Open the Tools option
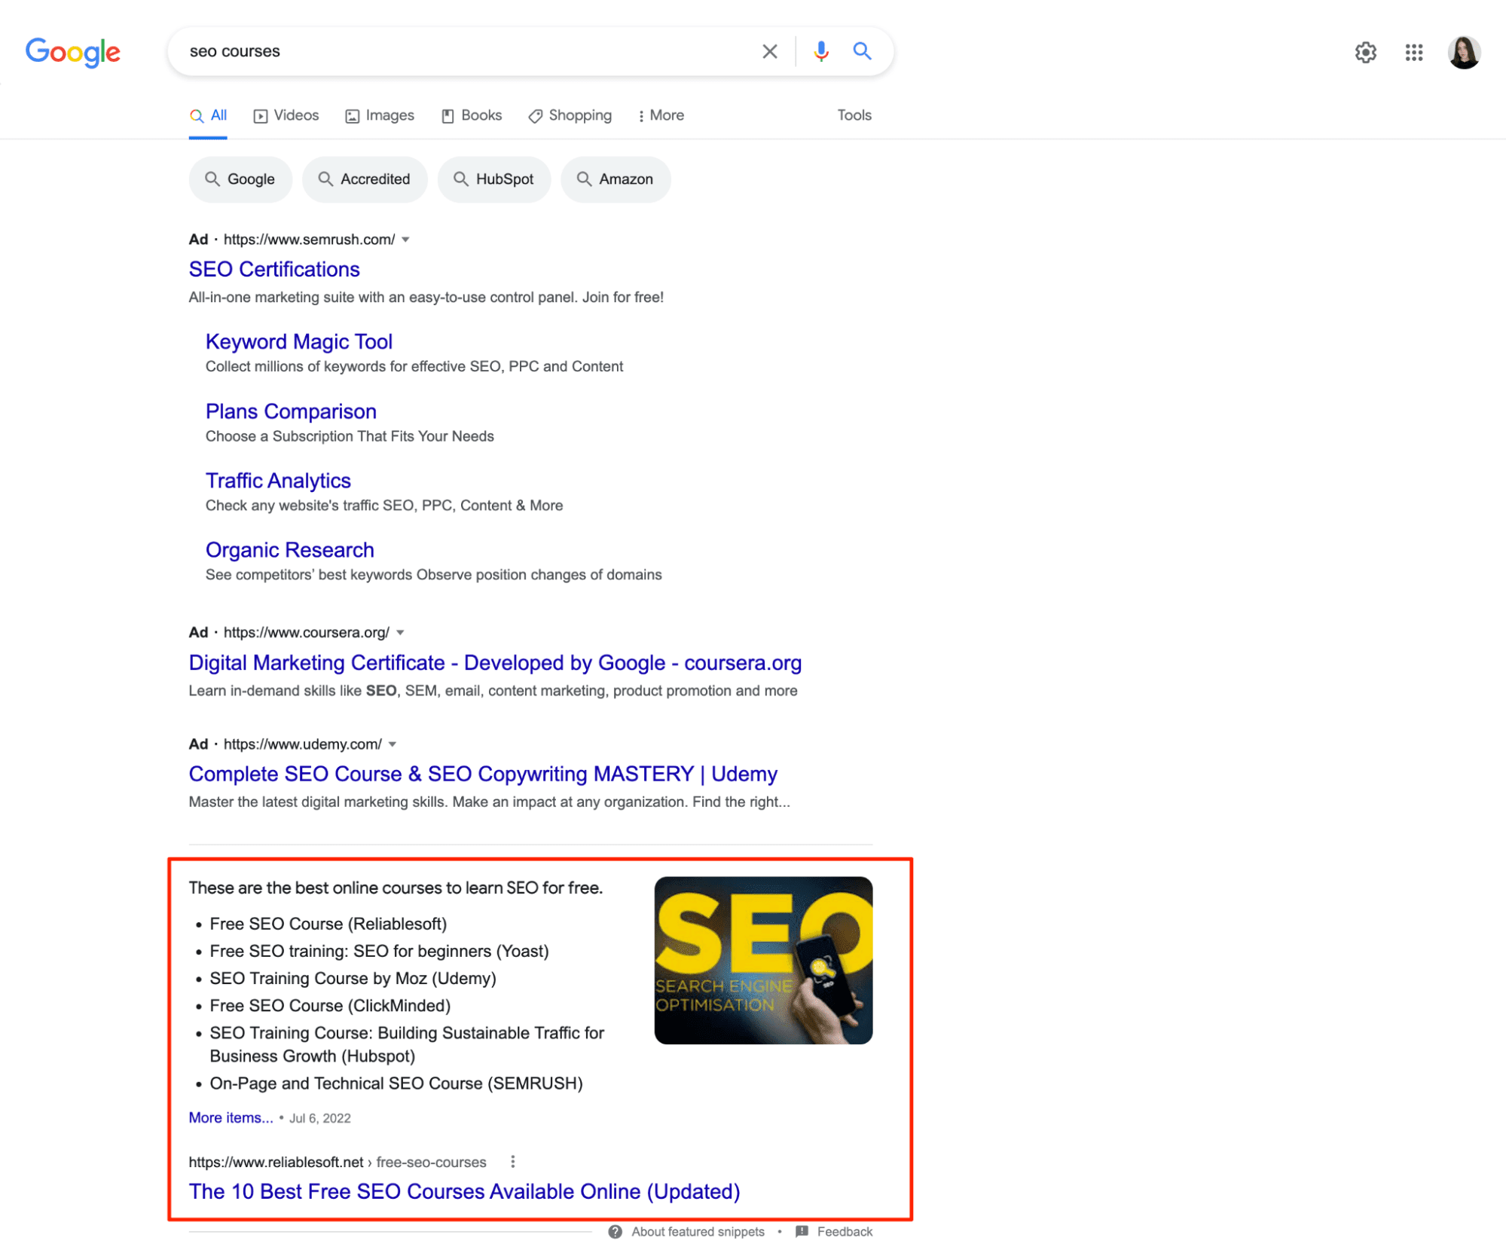1506x1253 pixels. click(x=854, y=115)
